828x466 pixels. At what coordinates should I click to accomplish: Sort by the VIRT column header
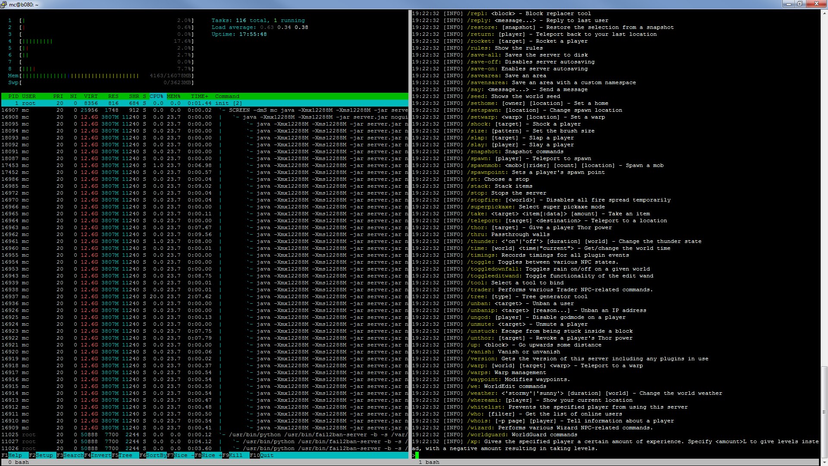tap(91, 96)
